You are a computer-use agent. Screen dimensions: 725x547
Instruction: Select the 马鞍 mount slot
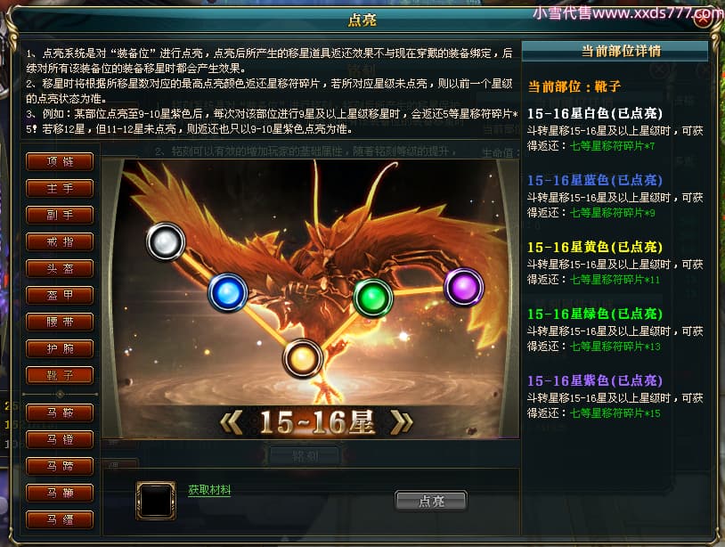click(60, 412)
